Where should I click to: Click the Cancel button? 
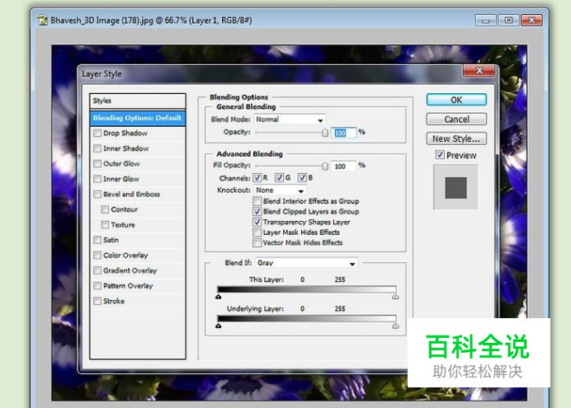pos(456,120)
